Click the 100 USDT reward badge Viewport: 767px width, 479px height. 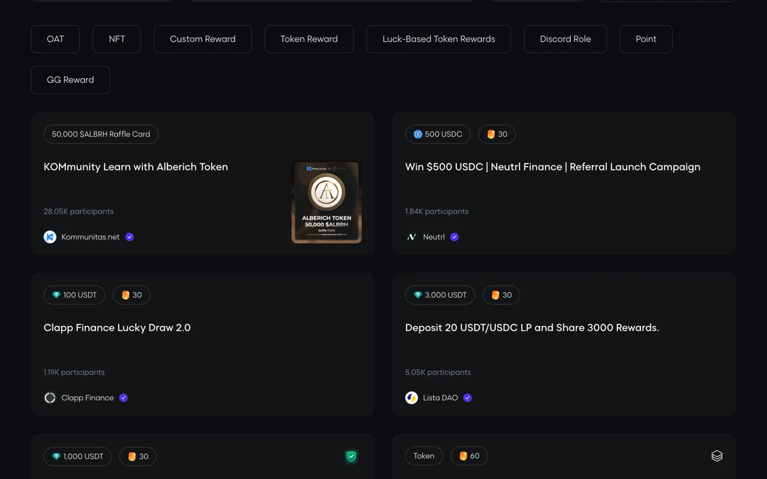tap(74, 295)
